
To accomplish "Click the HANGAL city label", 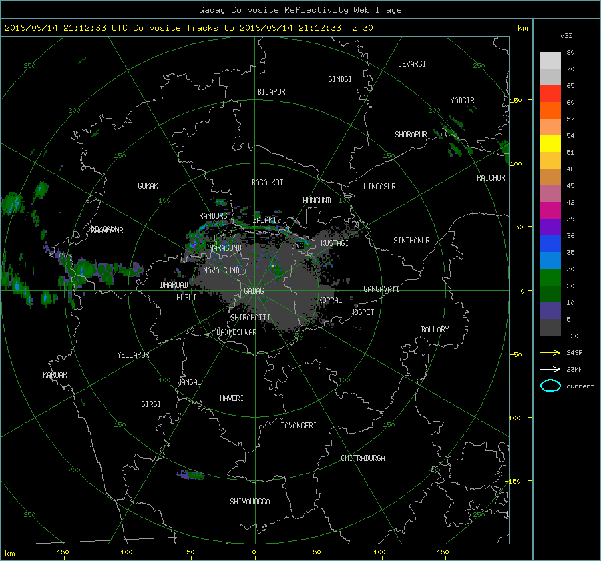I will 188,382.
